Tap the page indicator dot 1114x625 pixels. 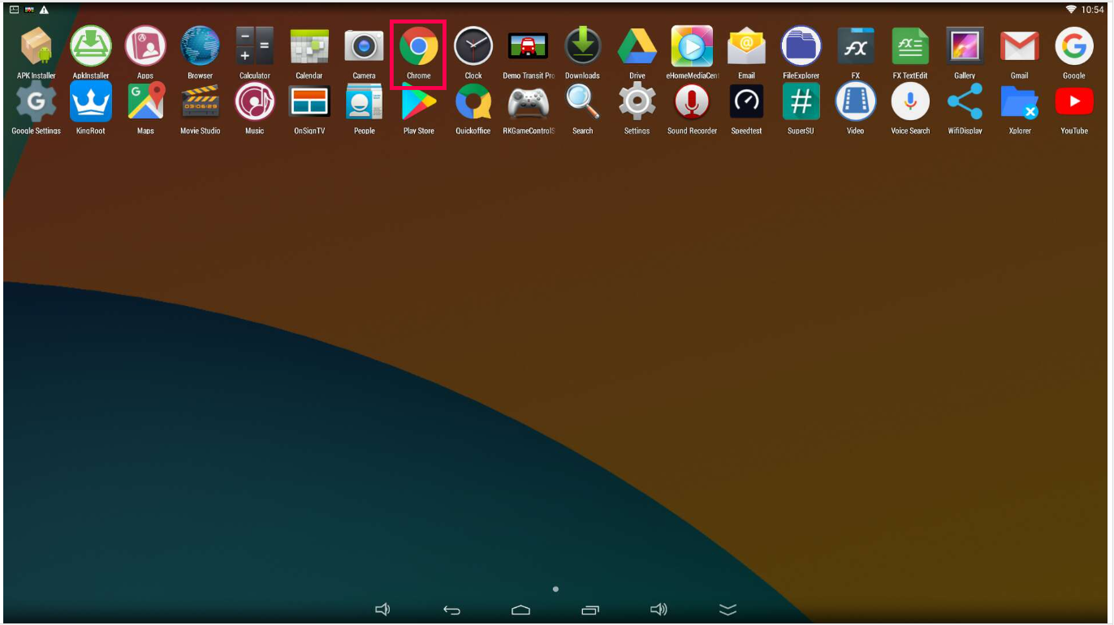555,588
